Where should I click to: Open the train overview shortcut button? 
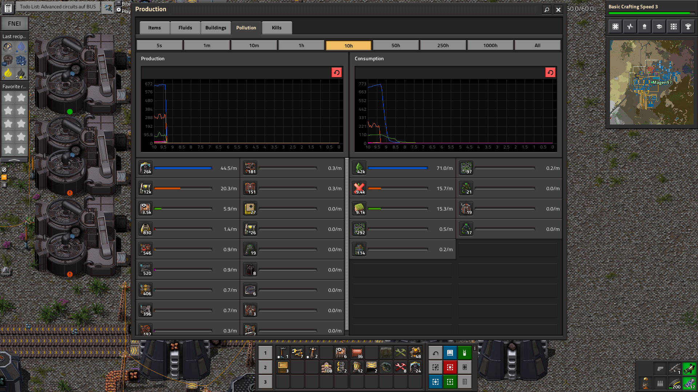[x=674, y=26]
